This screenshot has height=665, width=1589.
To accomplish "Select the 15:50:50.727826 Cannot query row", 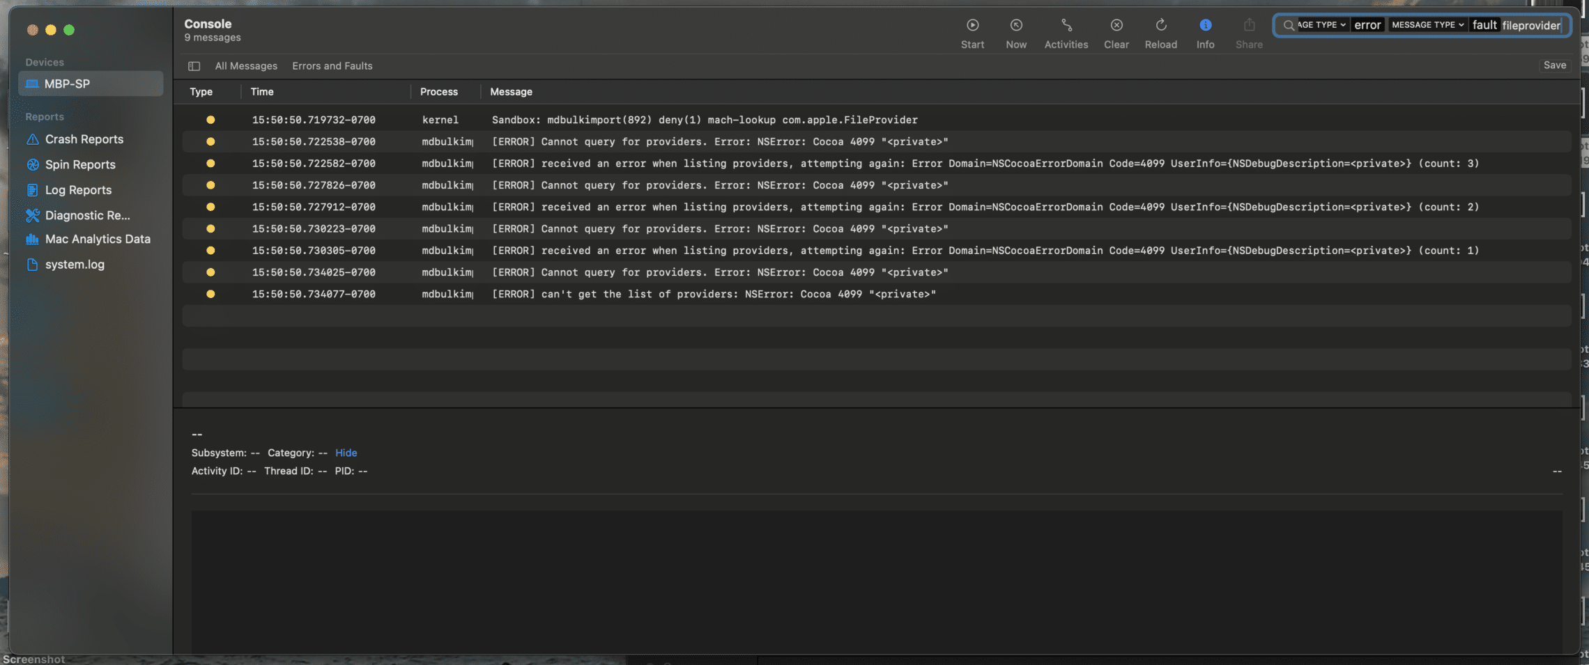I will [877, 185].
